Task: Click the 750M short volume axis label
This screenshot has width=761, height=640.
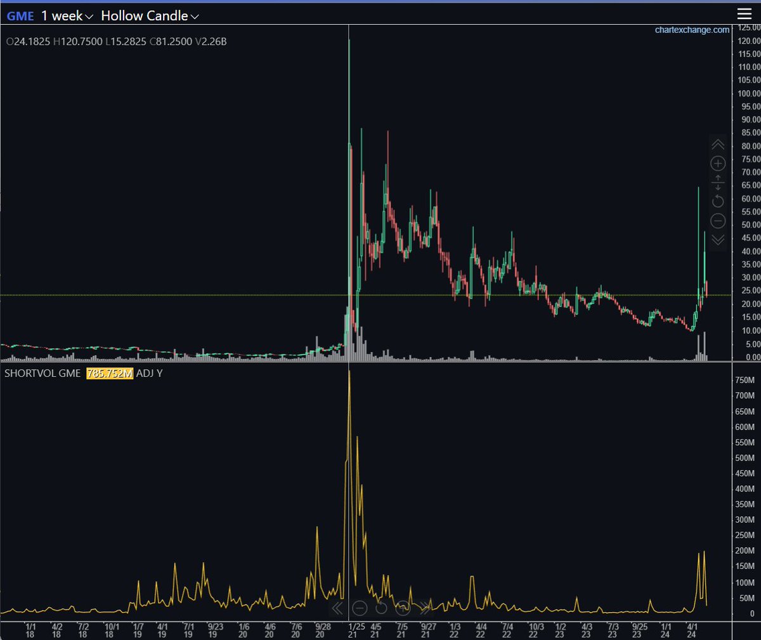Action: click(745, 381)
